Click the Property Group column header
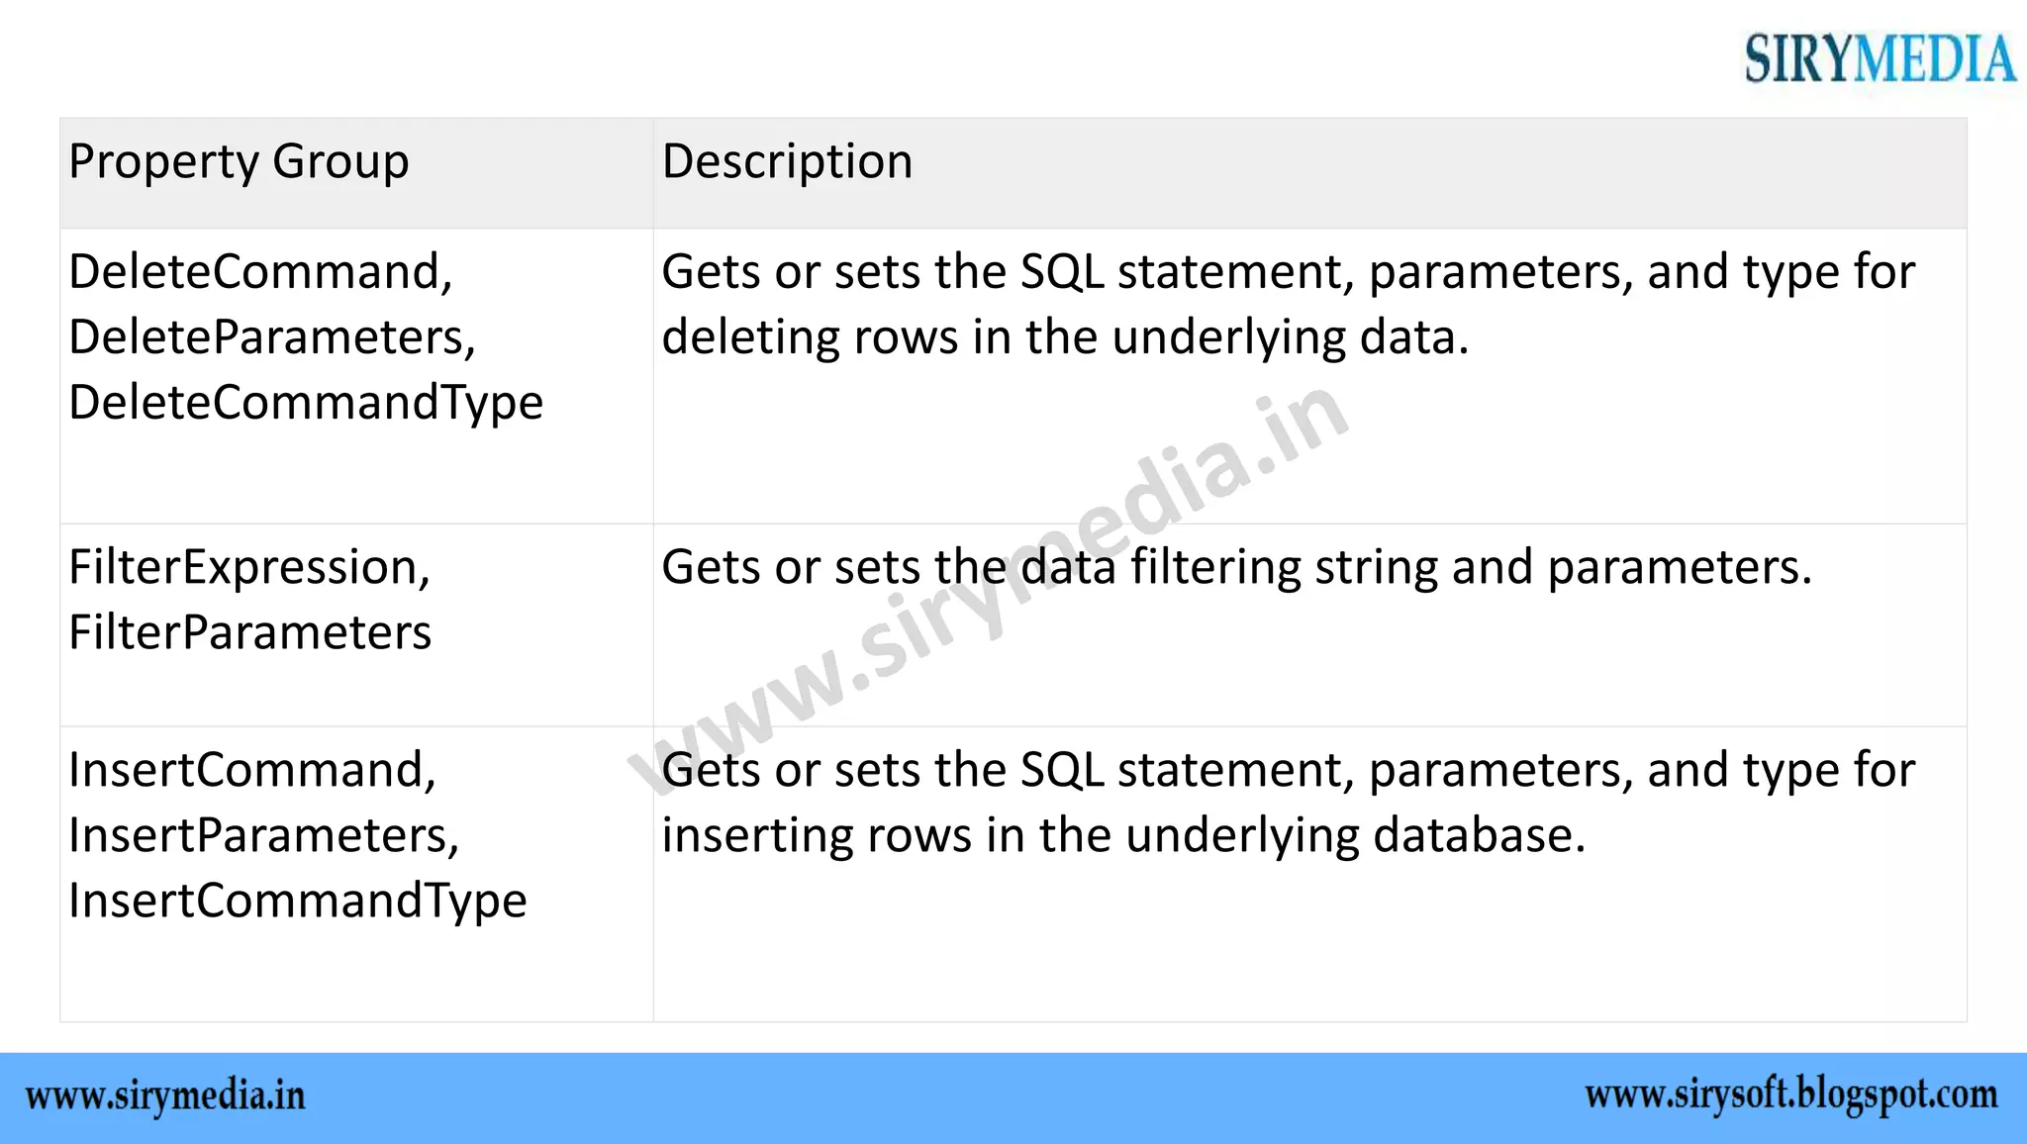 239,162
